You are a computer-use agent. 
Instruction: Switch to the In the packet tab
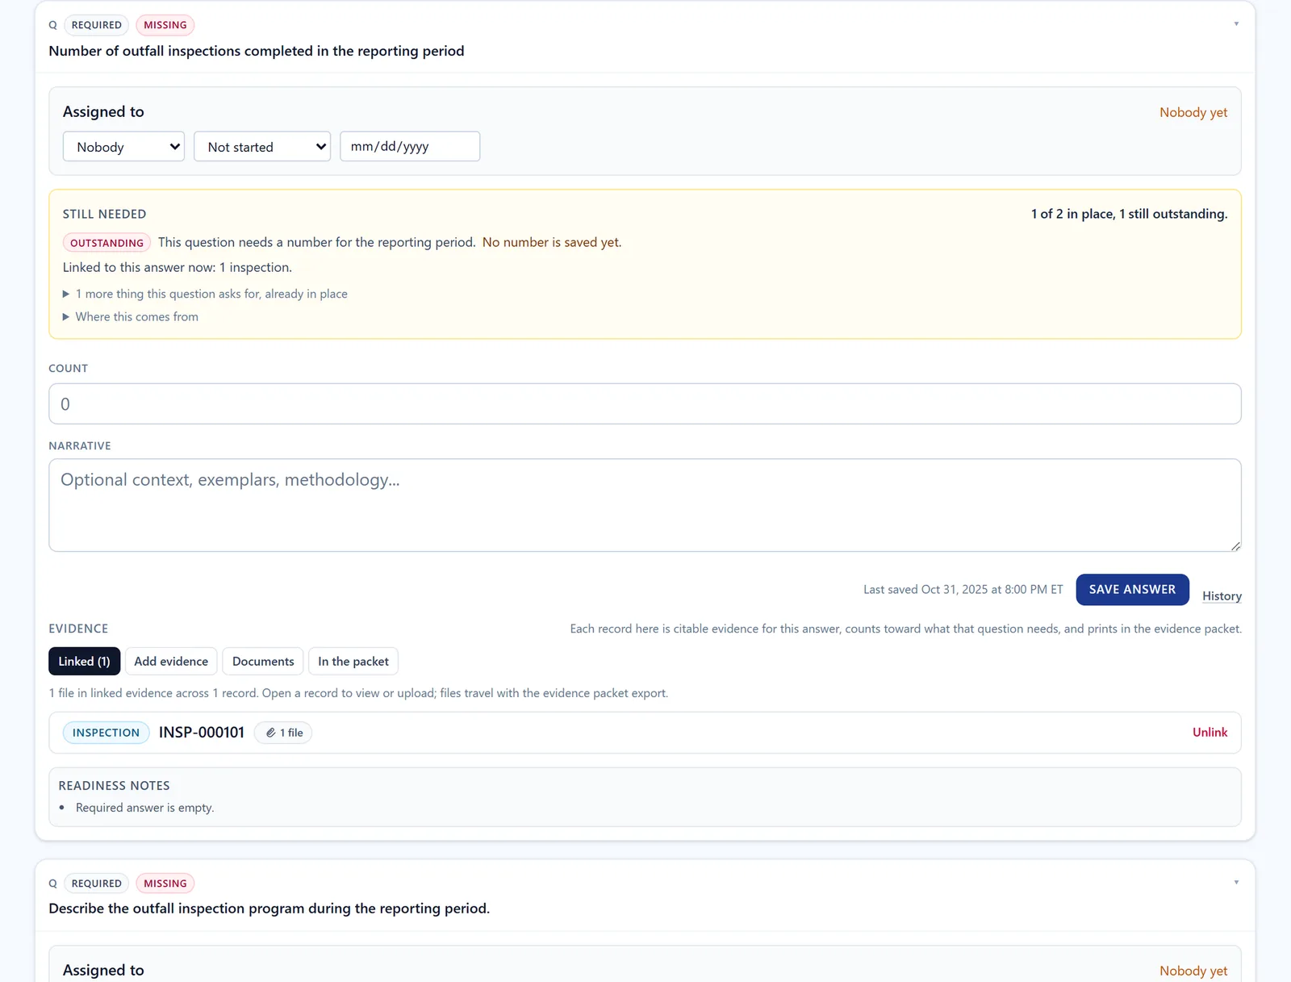[353, 662]
